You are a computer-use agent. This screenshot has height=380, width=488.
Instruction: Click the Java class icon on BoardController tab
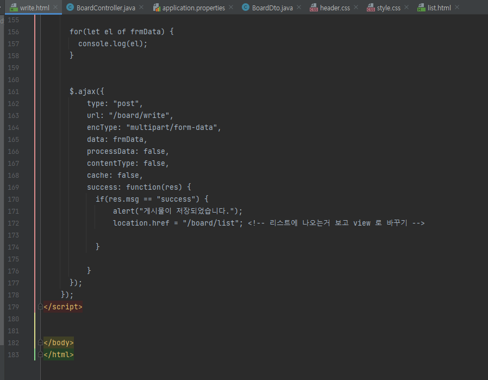70,7
